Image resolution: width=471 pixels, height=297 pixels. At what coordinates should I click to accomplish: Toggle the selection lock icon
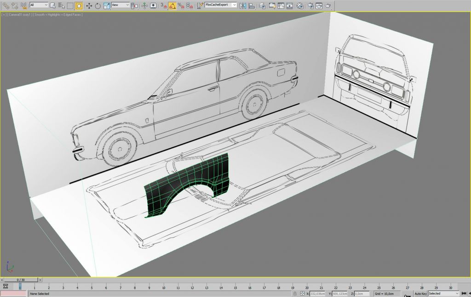294,293
